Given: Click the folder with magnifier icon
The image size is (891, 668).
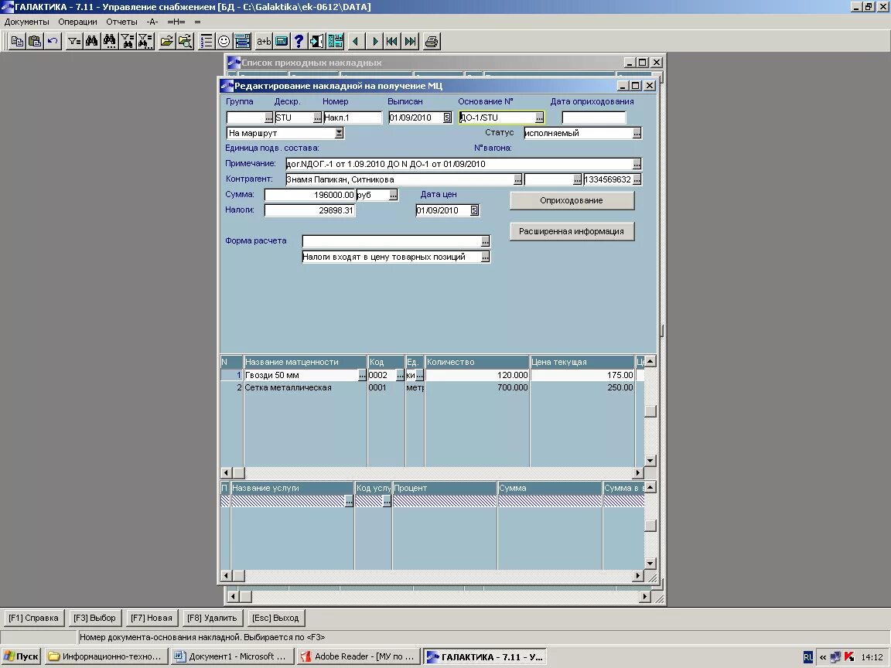Looking at the screenshot, I should (185, 41).
